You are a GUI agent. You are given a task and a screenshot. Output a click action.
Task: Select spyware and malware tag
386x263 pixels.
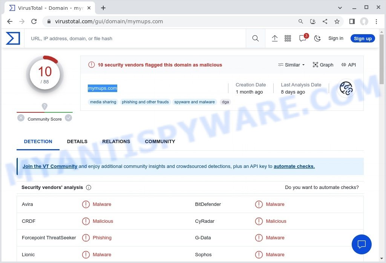point(194,102)
